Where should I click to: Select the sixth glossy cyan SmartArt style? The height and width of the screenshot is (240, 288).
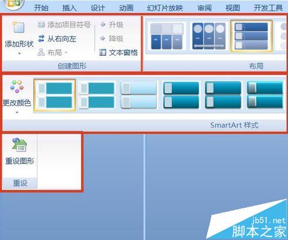click(x=265, y=95)
